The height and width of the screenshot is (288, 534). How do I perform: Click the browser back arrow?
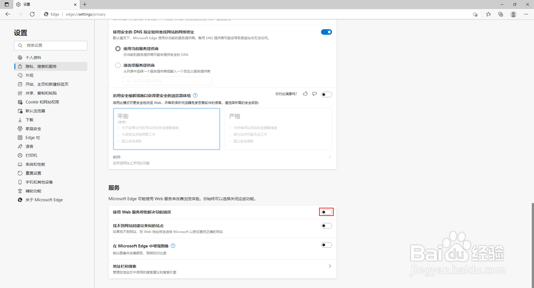8,14
